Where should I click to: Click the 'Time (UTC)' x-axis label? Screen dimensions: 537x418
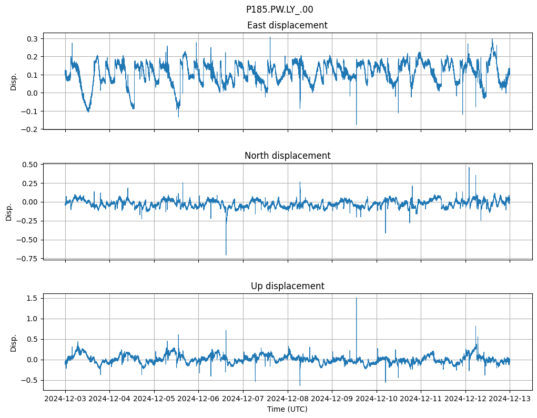pos(287,409)
